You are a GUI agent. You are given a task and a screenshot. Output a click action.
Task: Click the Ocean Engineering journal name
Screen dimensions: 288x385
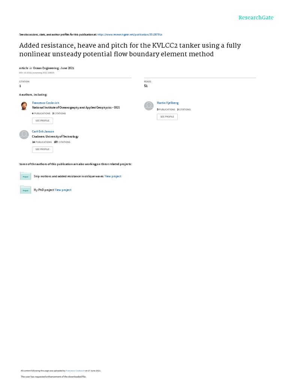click(x=45, y=68)
